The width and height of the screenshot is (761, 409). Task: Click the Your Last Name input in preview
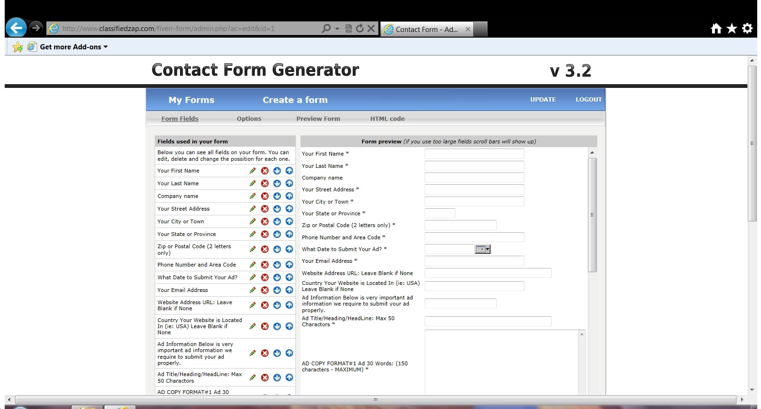click(x=474, y=165)
